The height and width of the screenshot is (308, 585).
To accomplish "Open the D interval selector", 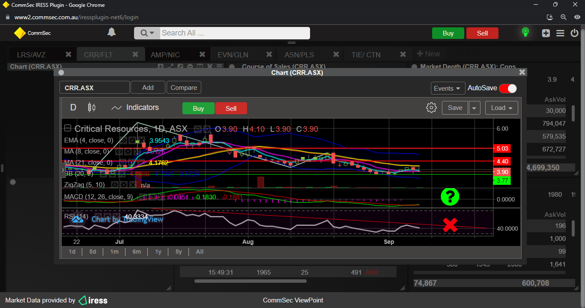I will pos(73,107).
